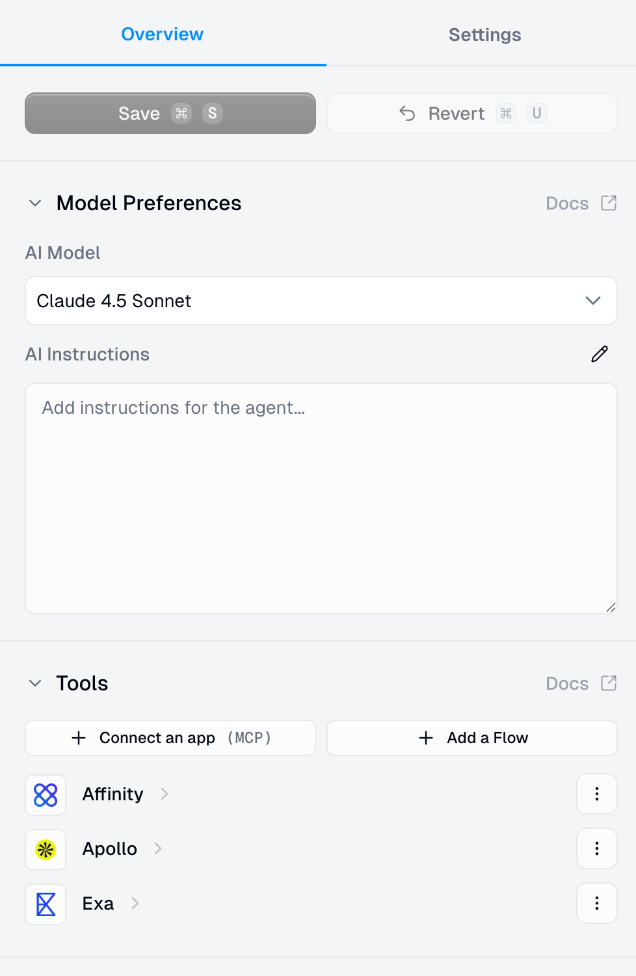The width and height of the screenshot is (636, 976).
Task: Select the Apollo app icon
Action: click(45, 849)
